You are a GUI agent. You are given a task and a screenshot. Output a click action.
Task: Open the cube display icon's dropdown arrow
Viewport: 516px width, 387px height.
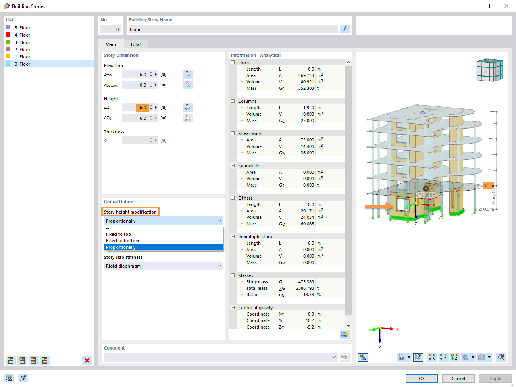pos(489,357)
